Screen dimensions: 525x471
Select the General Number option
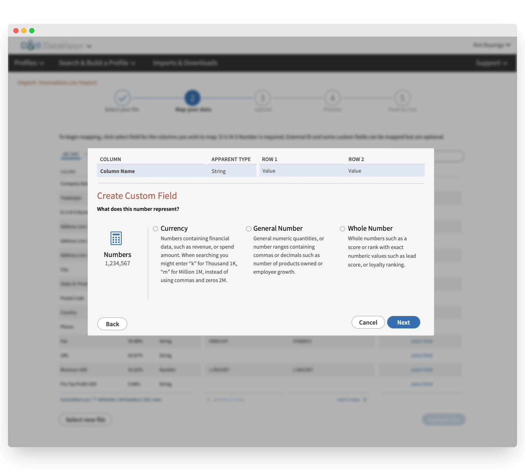pos(249,228)
